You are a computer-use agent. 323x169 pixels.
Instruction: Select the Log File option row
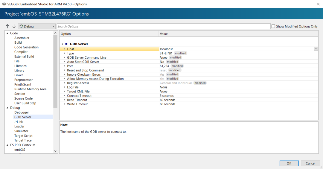[x=189, y=87]
